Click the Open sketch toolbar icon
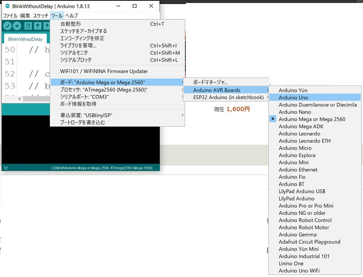 point(37,26)
